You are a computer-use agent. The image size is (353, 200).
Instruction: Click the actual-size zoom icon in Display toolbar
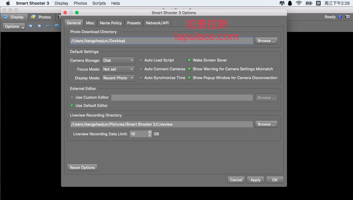39,26
